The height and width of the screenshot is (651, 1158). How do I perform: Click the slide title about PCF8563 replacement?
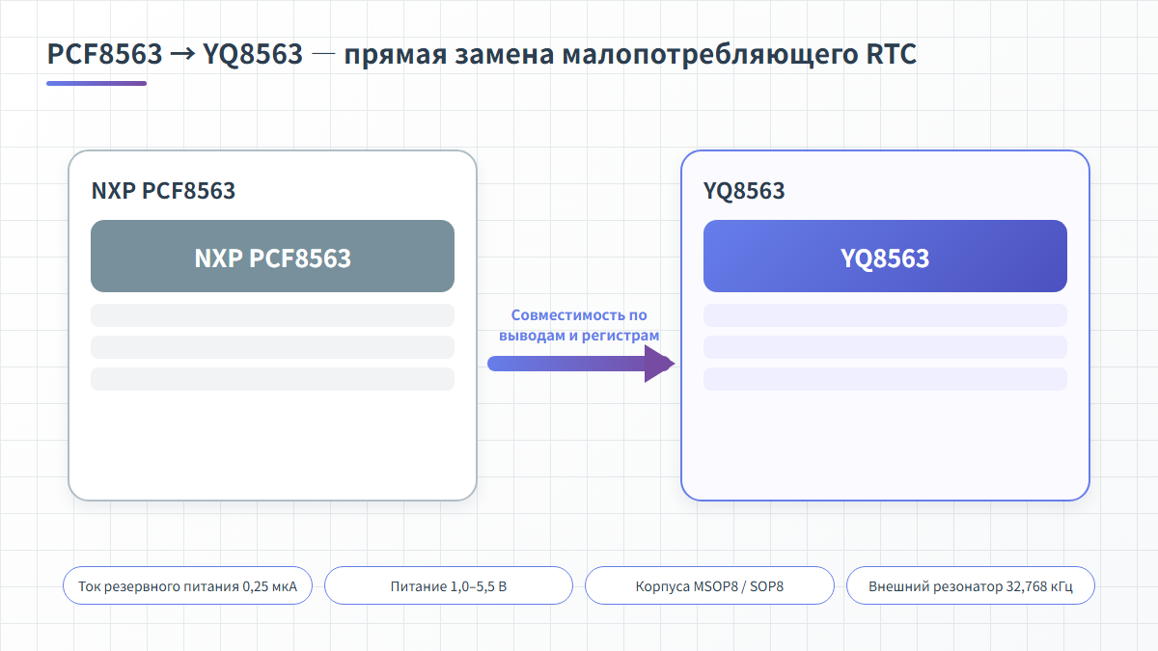click(482, 54)
